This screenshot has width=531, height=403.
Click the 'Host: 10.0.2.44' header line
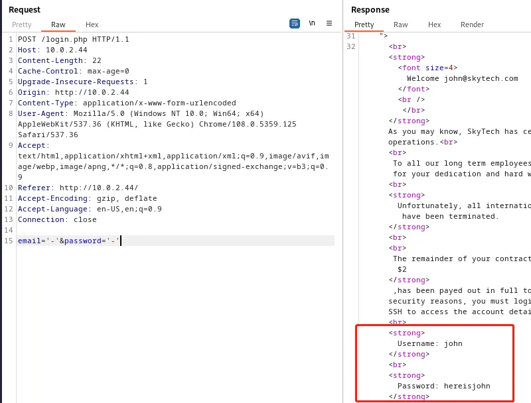(52, 50)
